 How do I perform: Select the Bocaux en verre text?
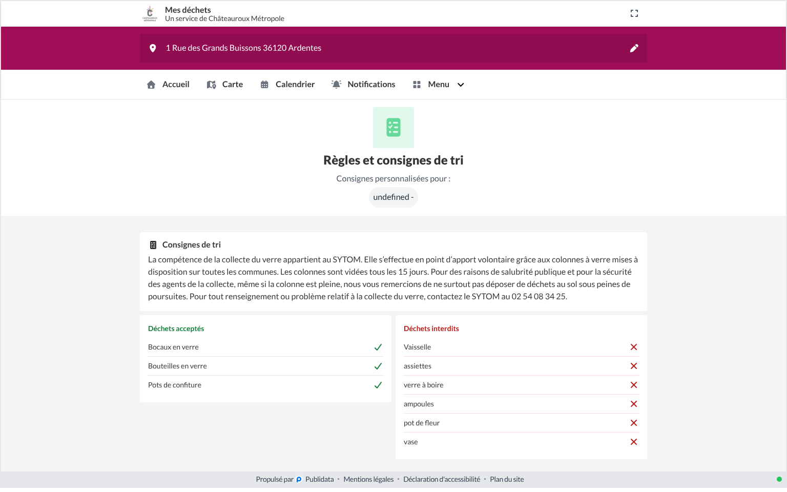pos(173,347)
